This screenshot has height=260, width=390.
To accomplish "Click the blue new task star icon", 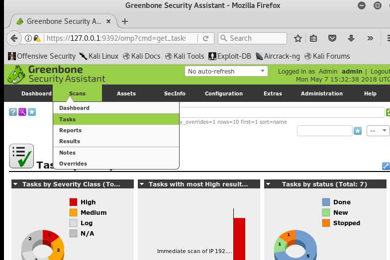I will (x=32, y=112).
